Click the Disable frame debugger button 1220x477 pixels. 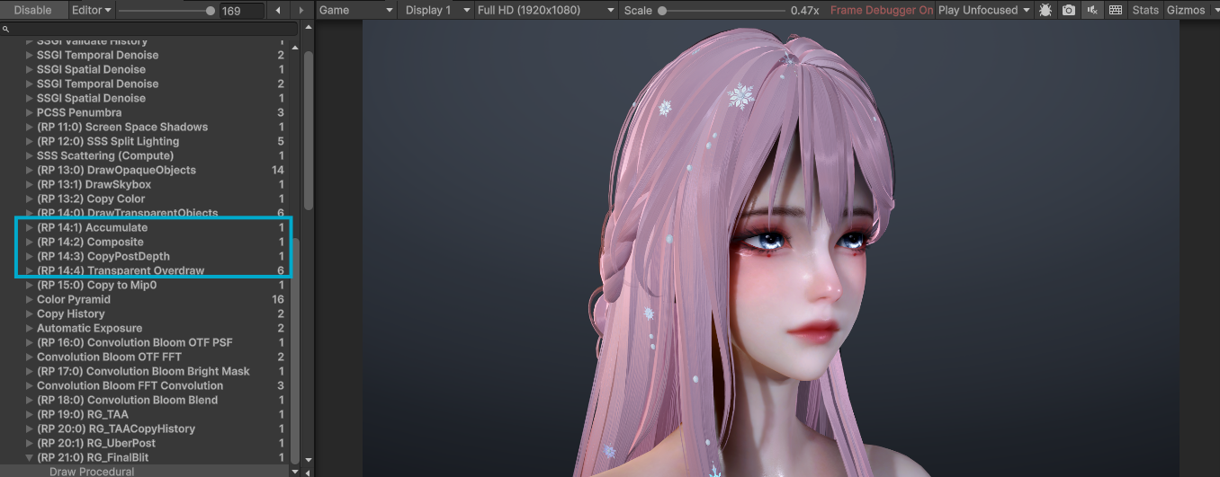coord(32,10)
